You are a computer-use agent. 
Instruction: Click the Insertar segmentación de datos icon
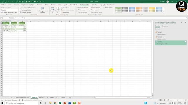click(43, 8)
